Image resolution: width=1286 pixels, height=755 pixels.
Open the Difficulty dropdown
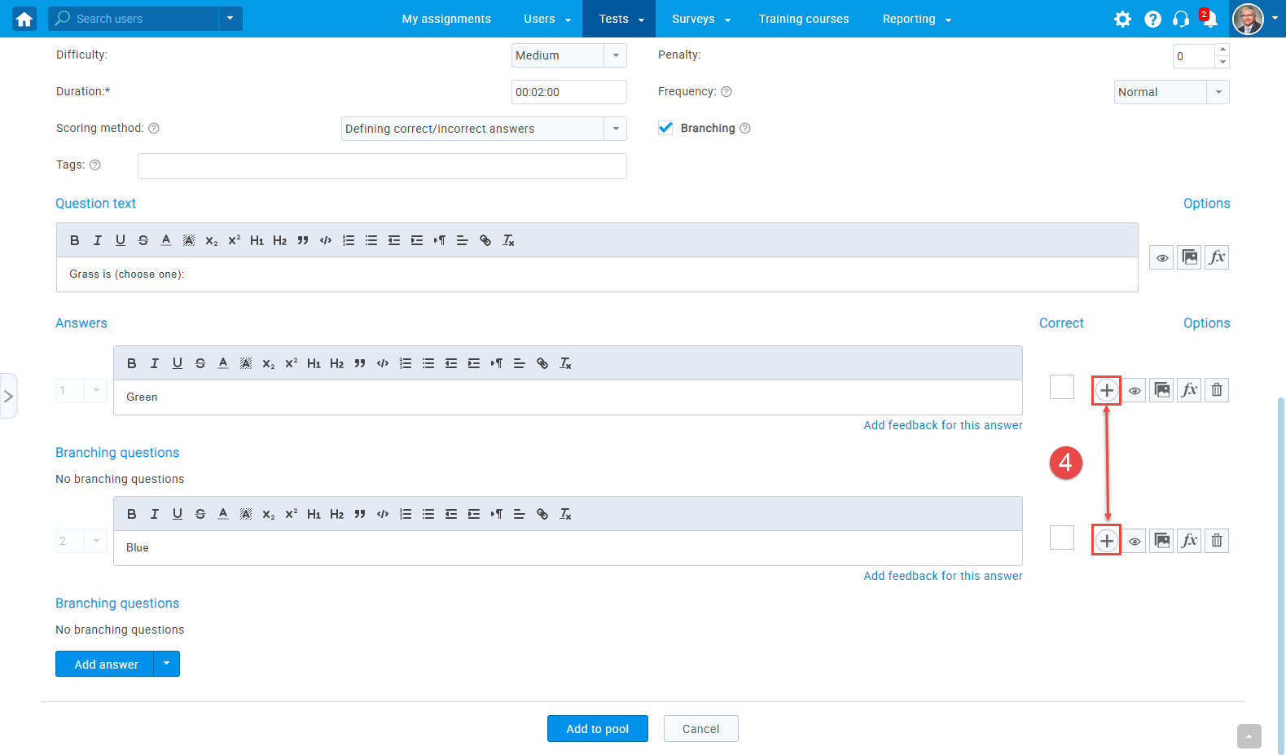pyautogui.click(x=568, y=55)
